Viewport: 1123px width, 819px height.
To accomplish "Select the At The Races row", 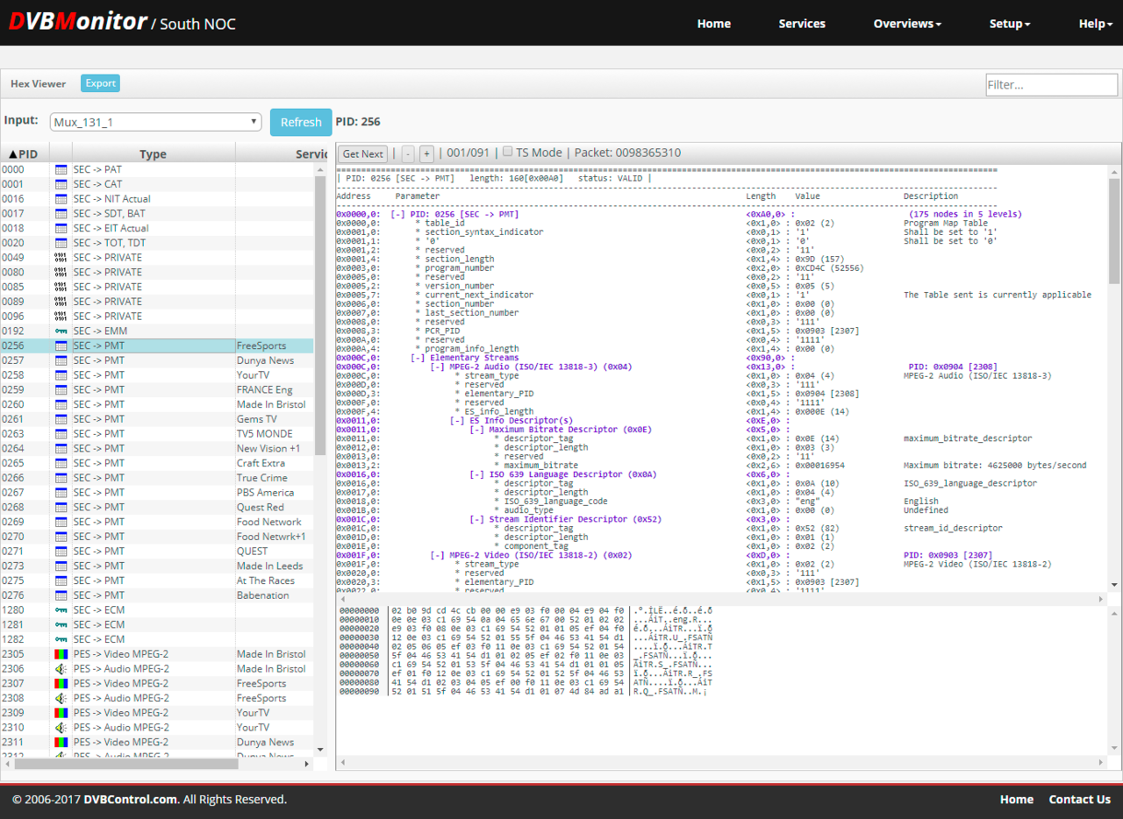I will pos(156,580).
